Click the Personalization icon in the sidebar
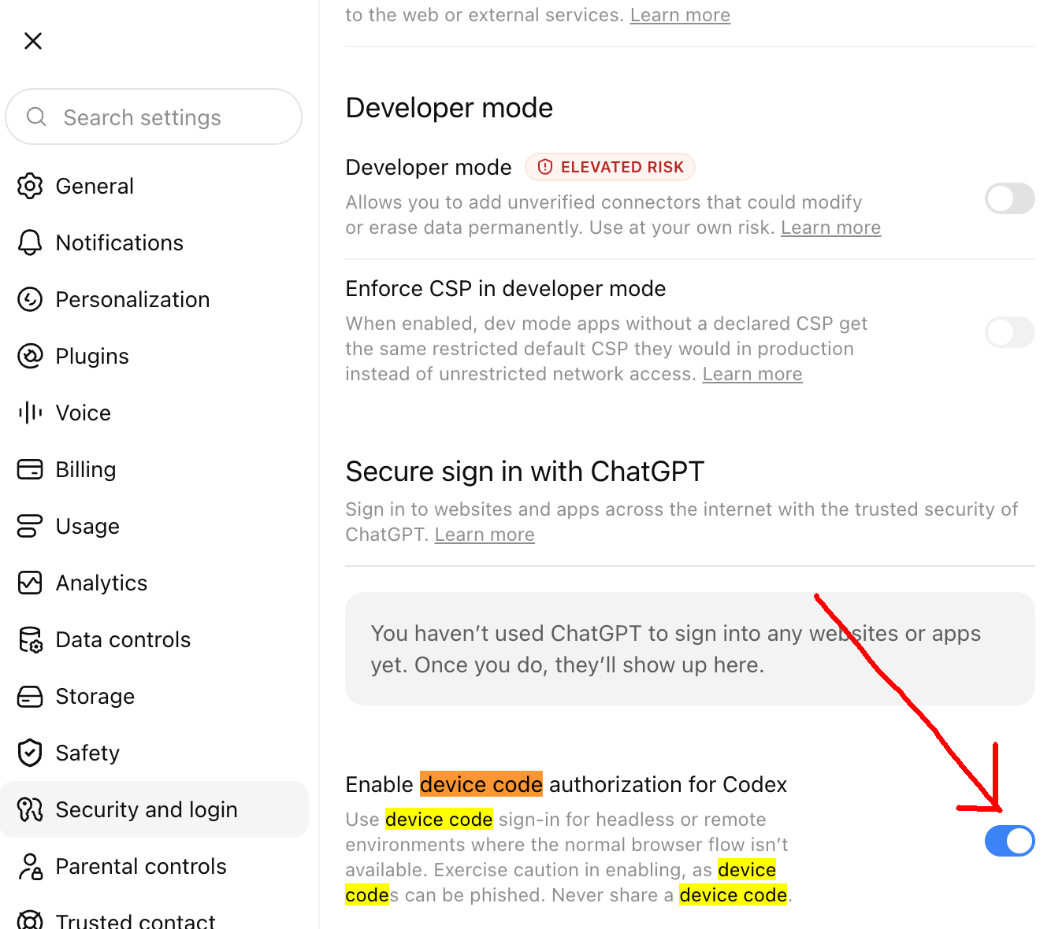 point(30,299)
